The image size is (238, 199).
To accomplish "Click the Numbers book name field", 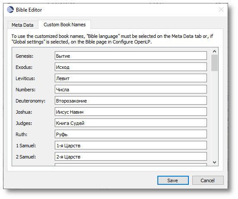I will pos(131,89).
